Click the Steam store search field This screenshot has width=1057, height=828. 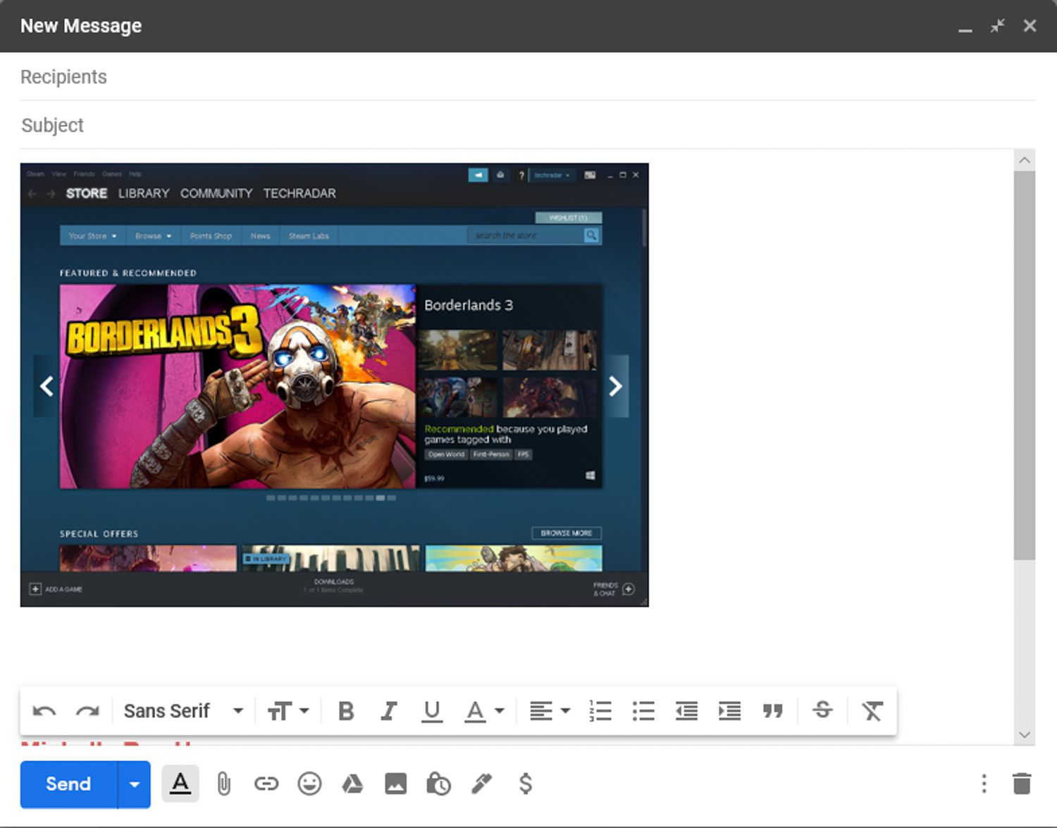point(526,235)
